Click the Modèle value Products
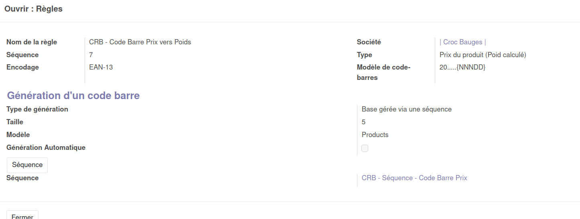This screenshot has height=219, width=580. click(x=375, y=135)
